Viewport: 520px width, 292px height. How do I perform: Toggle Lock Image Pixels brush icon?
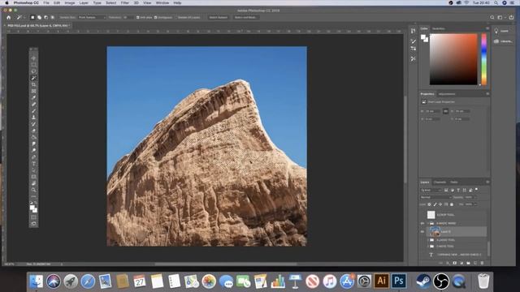click(x=435, y=204)
